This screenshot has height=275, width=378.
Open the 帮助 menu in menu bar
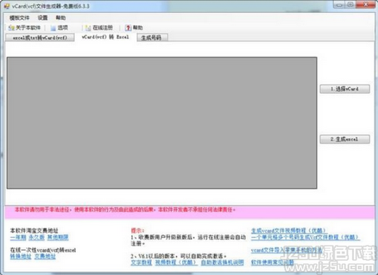[60, 18]
